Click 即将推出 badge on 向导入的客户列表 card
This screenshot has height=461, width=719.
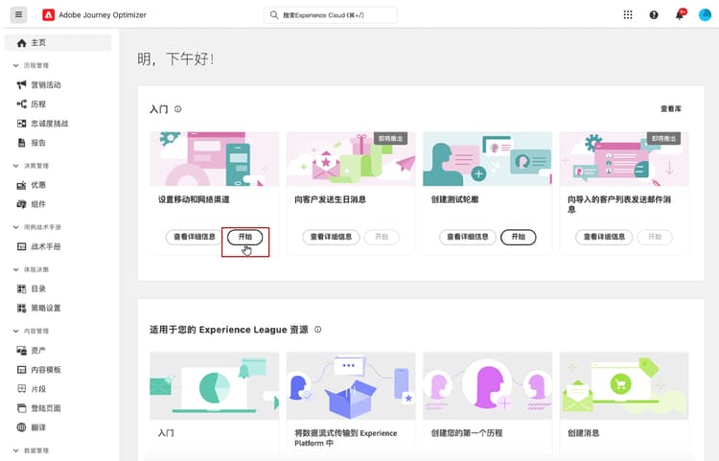tap(663, 138)
